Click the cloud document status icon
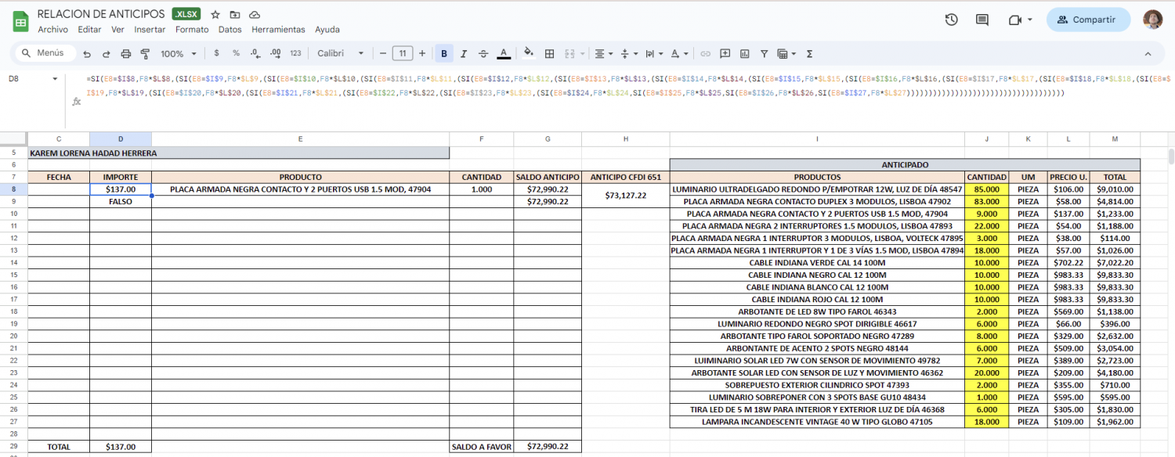 point(255,14)
